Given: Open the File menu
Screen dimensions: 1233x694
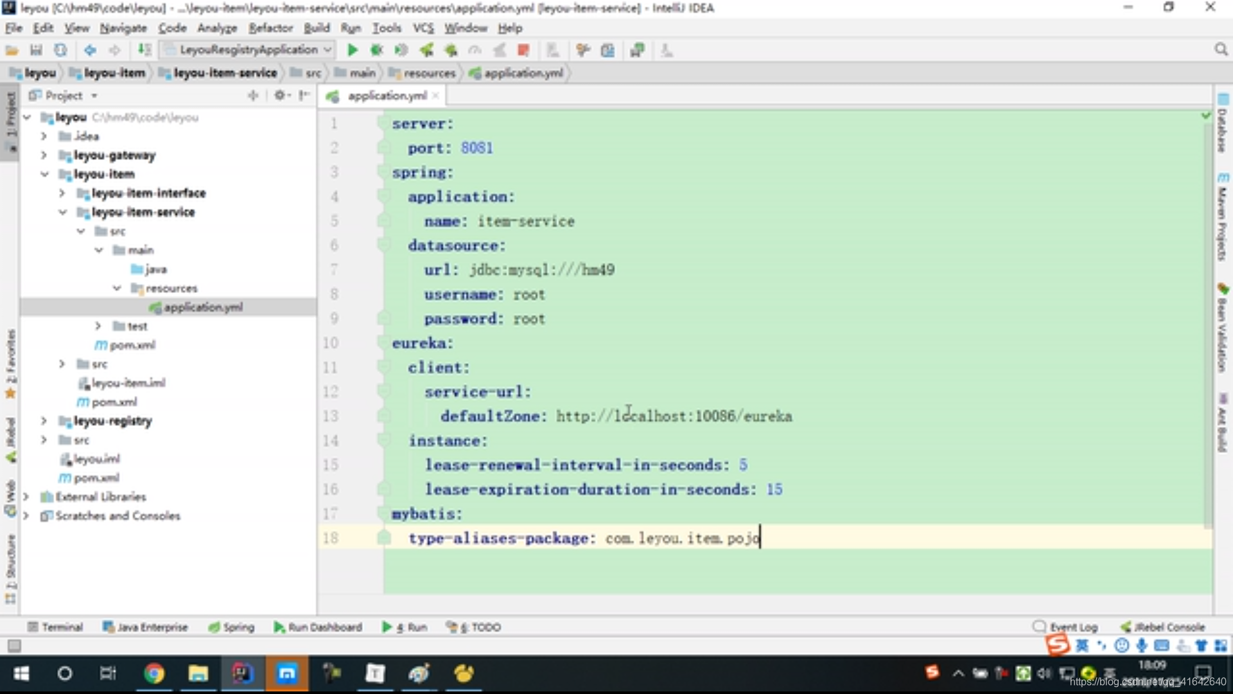Looking at the screenshot, I should click(13, 28).
